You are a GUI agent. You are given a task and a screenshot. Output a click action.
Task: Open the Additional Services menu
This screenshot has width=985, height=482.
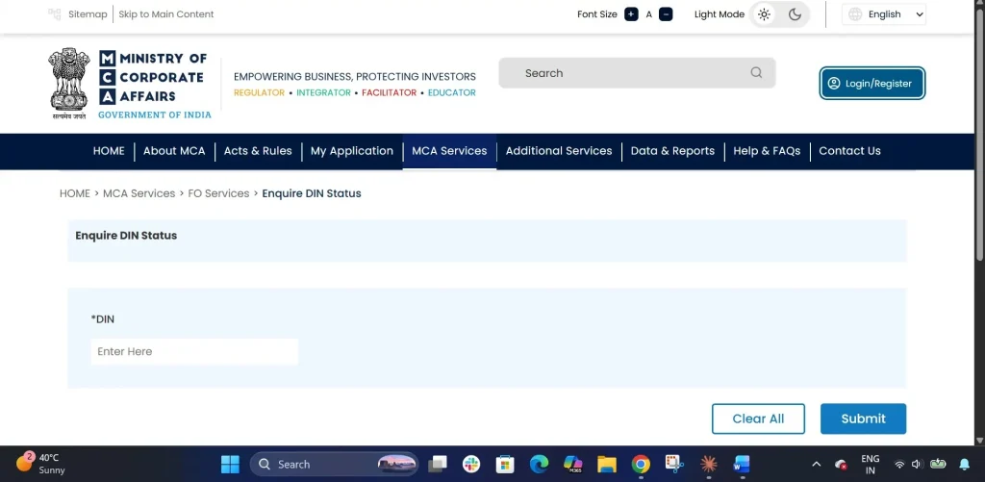click(x=559, y=151)
